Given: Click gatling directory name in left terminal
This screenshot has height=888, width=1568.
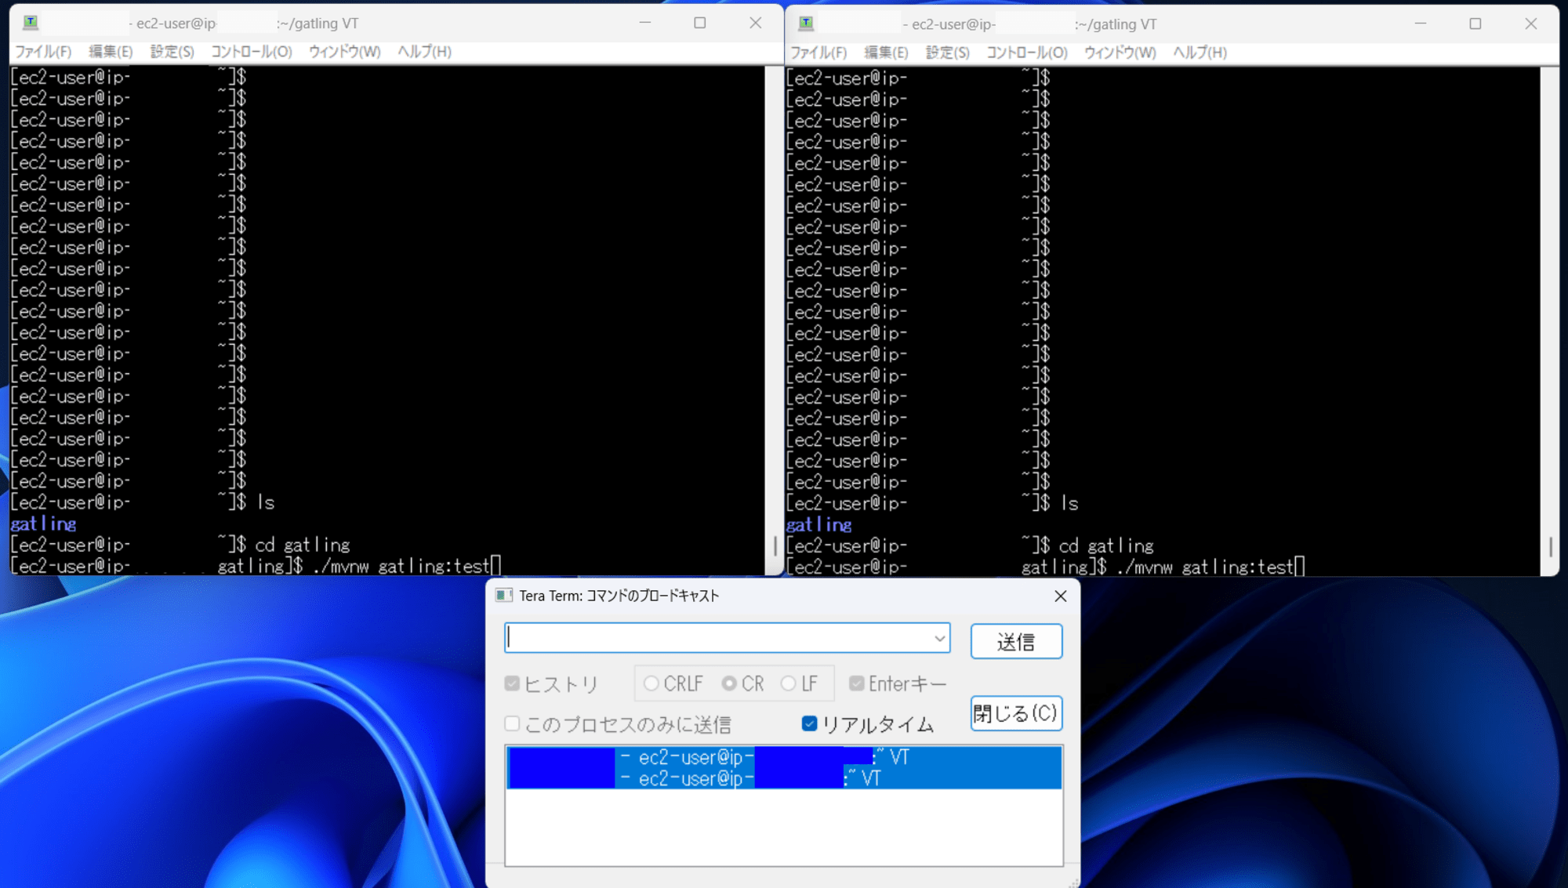Looking at the screenshot, I should pyautogui.click(x=43, y=524).
